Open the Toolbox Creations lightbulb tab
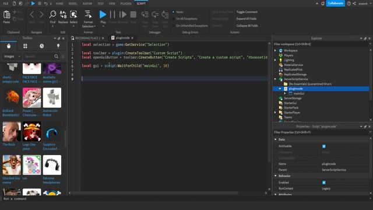The height and width of the screenshot is (210, 373). pos(58,46)
